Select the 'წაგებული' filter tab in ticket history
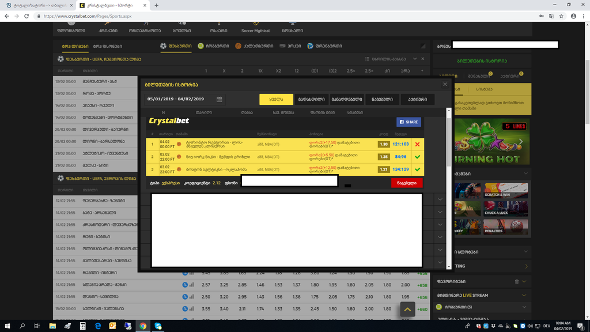 click(382, 99)
